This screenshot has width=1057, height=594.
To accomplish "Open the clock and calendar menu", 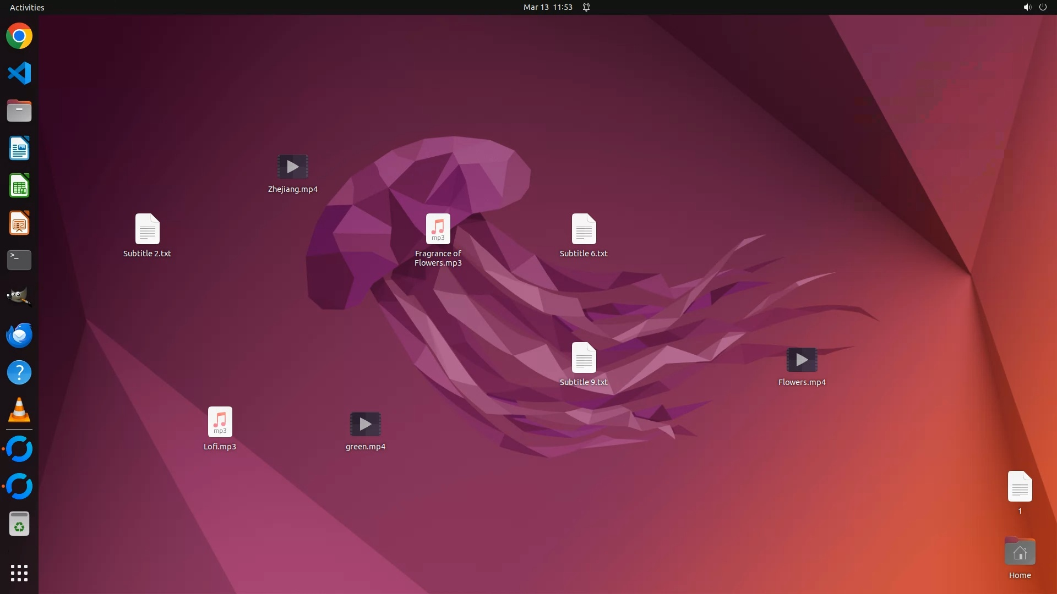I will (x=547, y=7).
